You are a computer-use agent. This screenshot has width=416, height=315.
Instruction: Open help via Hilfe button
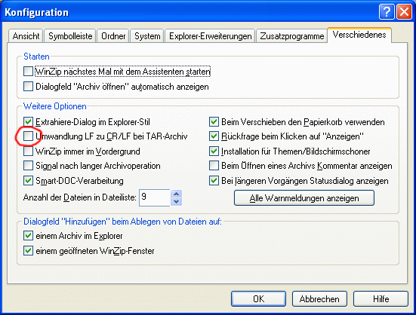pos(381,299)
